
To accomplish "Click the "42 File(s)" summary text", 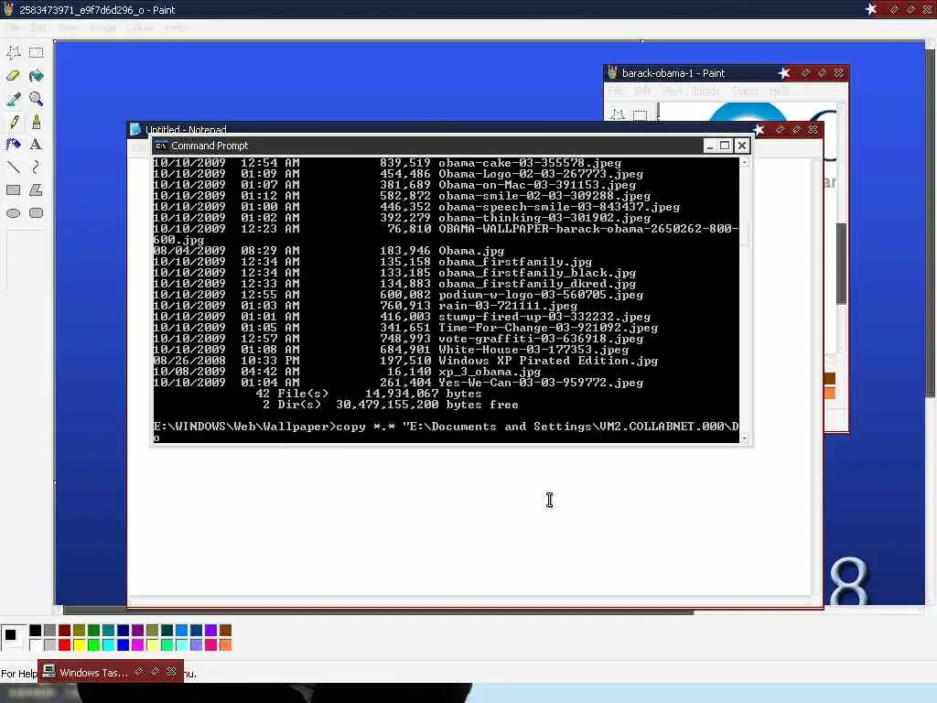I will pyautogui.click(x=292, y=394).
